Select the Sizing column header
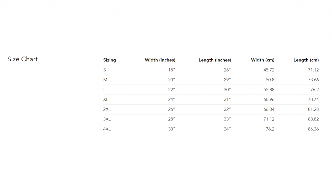The height and width of the screenshot is (187, 332). point(110,60)
